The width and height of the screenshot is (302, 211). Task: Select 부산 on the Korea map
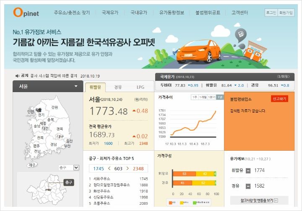click(67, 146)
